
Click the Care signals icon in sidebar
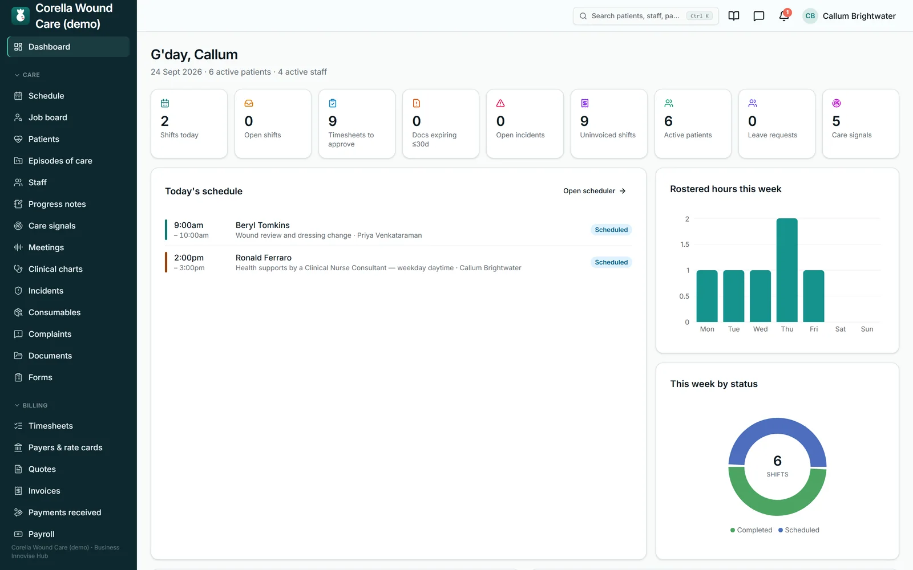click(18, 226)
